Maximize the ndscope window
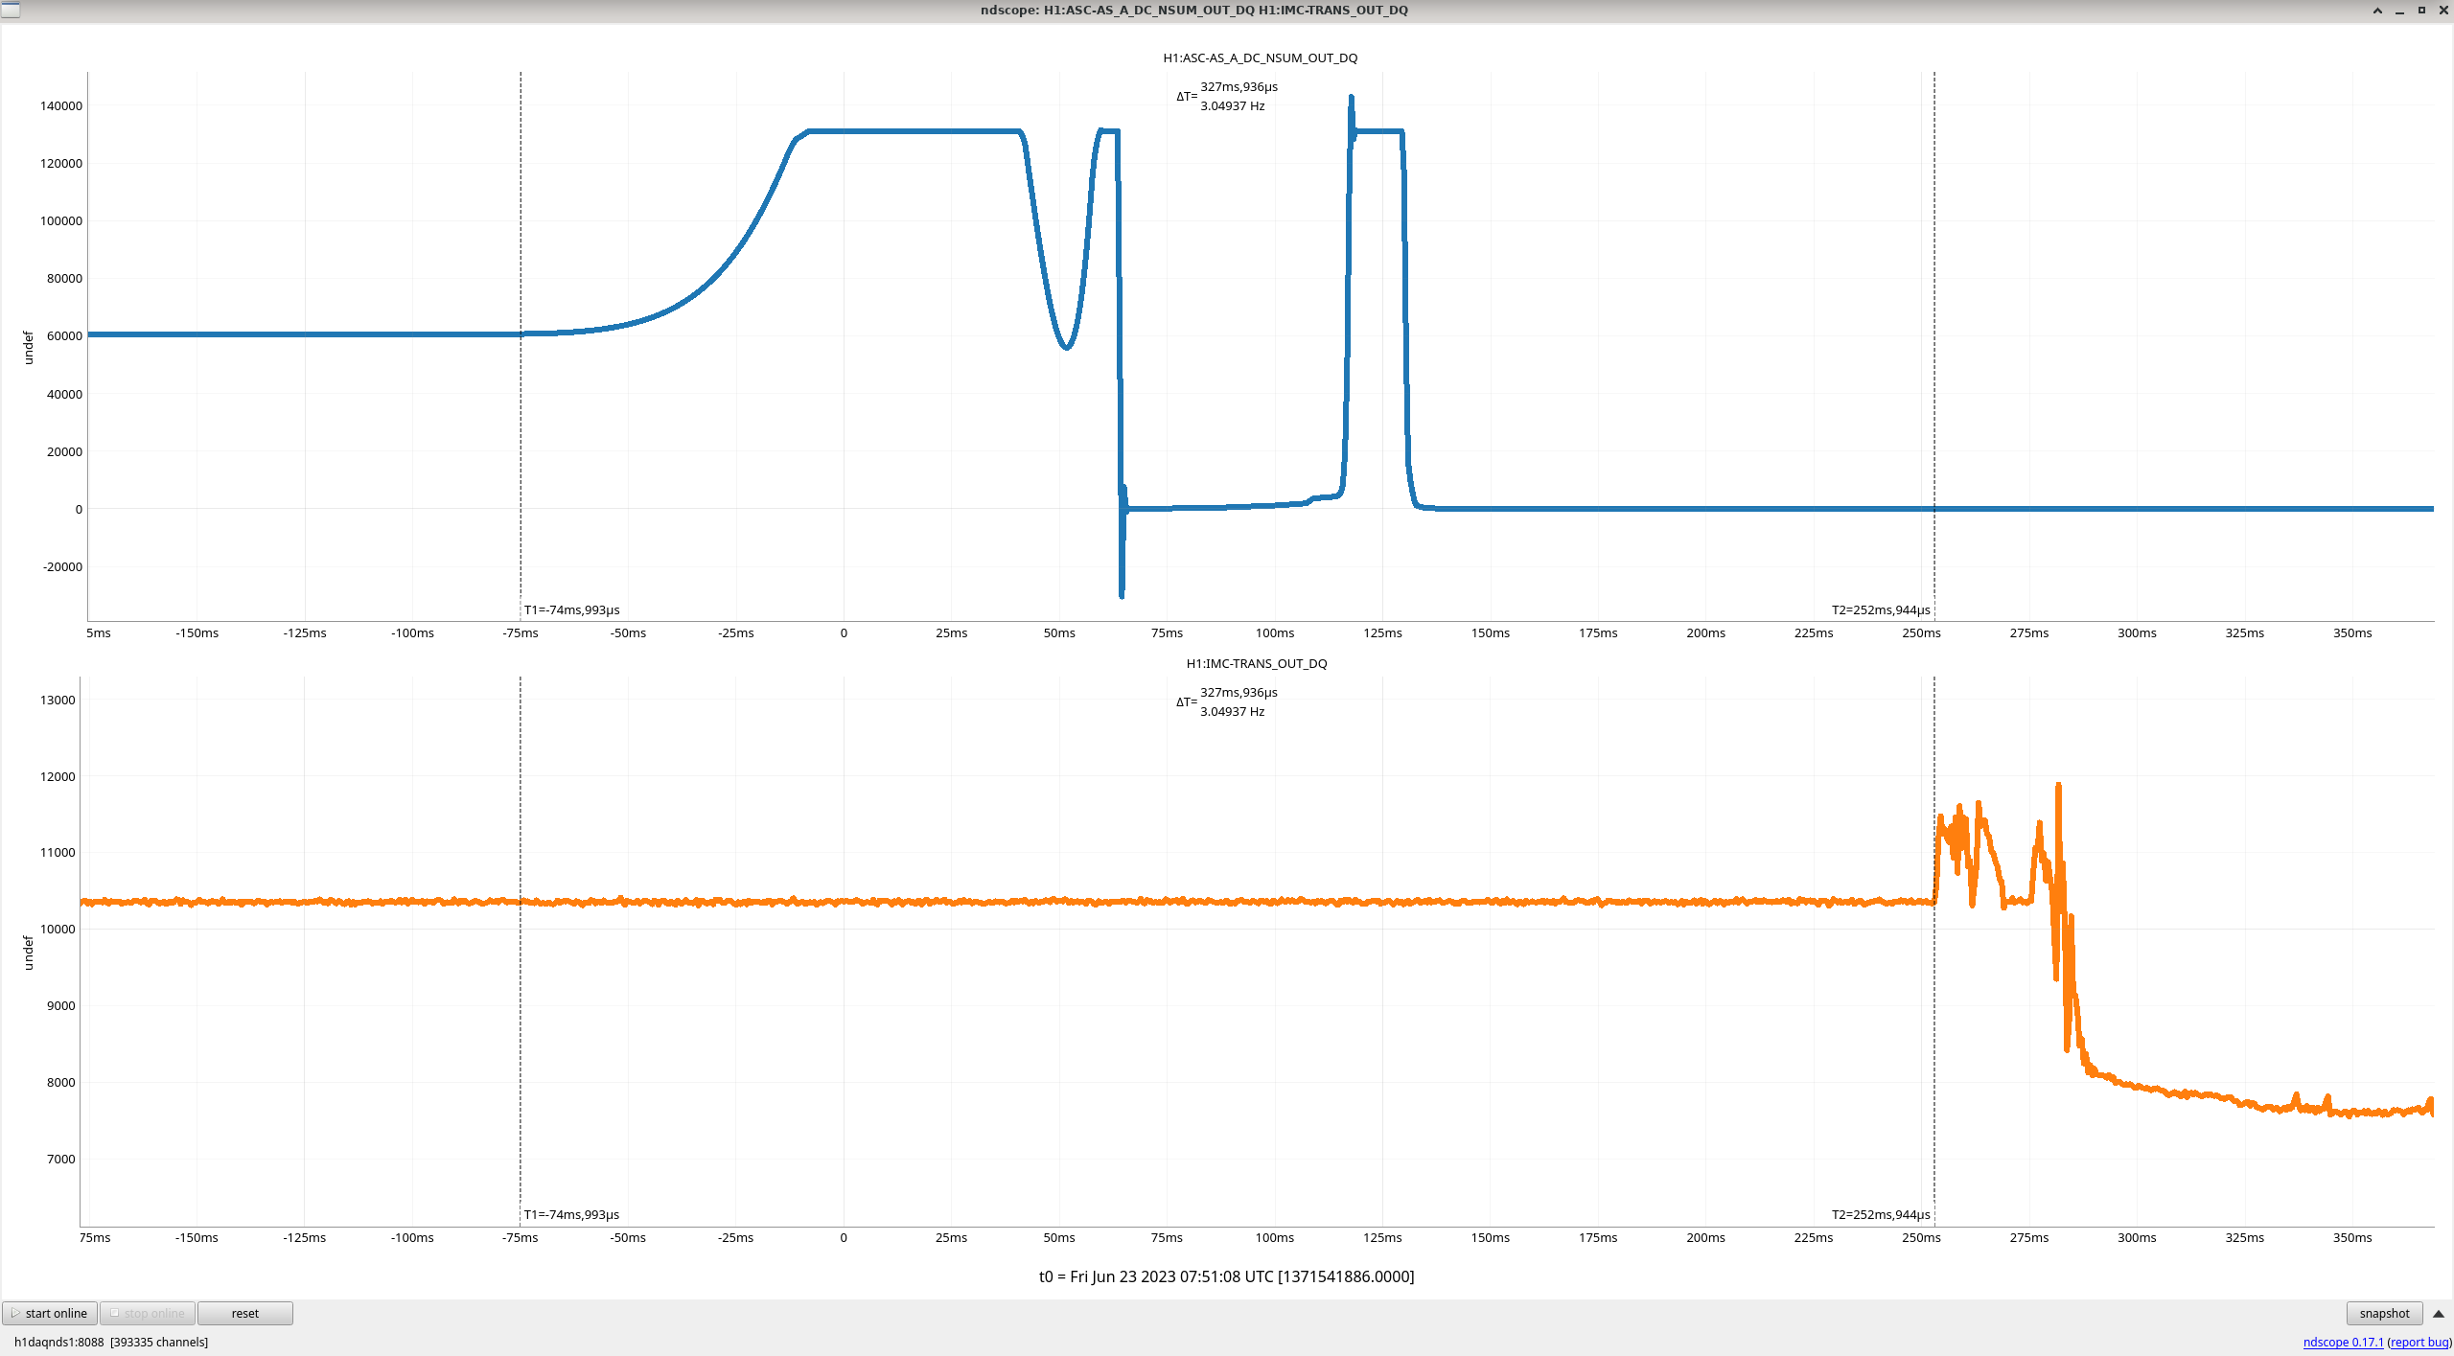This screenshot has width=2454, height=1356. click(x=2421, y=11)
